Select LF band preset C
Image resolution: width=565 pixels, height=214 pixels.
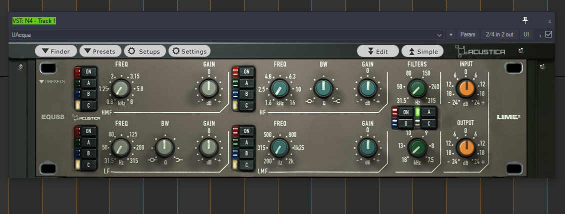pos(88,165)
